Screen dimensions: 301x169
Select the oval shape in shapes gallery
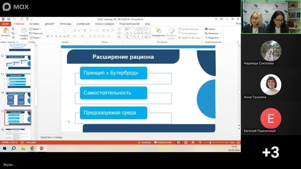[x=142, y=29]
